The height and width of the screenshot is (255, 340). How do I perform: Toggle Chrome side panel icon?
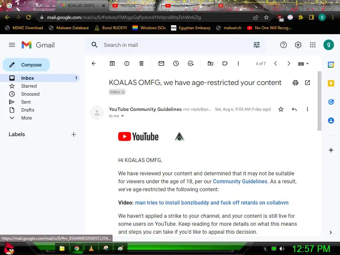coord(311,17)
